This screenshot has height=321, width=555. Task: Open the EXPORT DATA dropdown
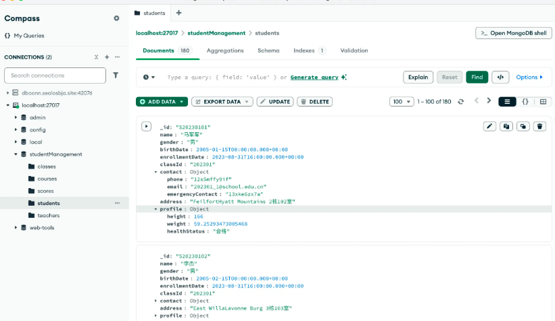pyautogui.click(x=222, y=102)
